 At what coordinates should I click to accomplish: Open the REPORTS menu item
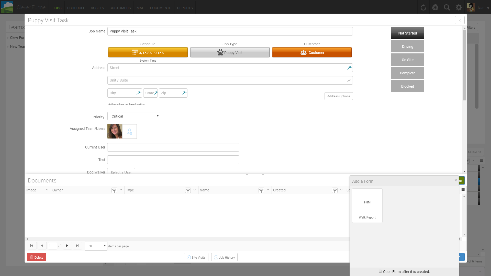pos(185,8)
